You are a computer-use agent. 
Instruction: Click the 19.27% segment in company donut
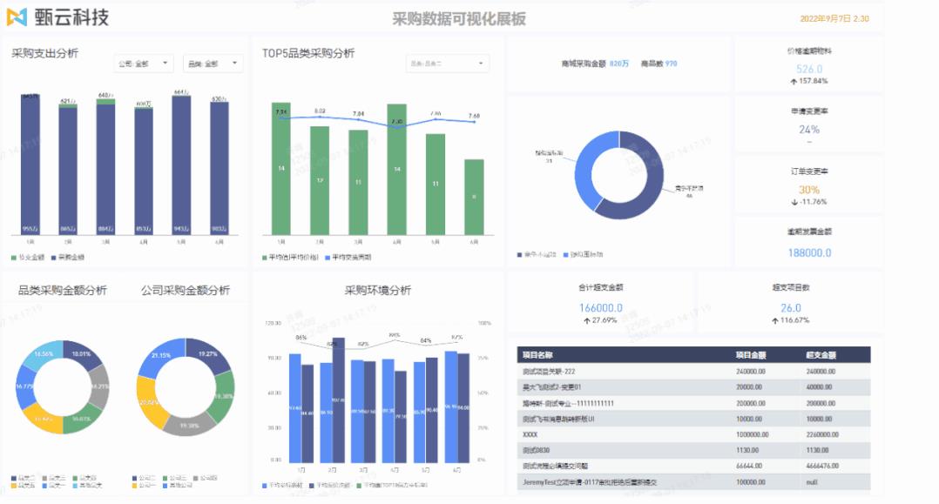[208, 354]
